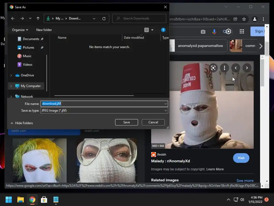Start voice search microphone icon
The width and height of the screenshot is (274, 206).
coord(214,32)
